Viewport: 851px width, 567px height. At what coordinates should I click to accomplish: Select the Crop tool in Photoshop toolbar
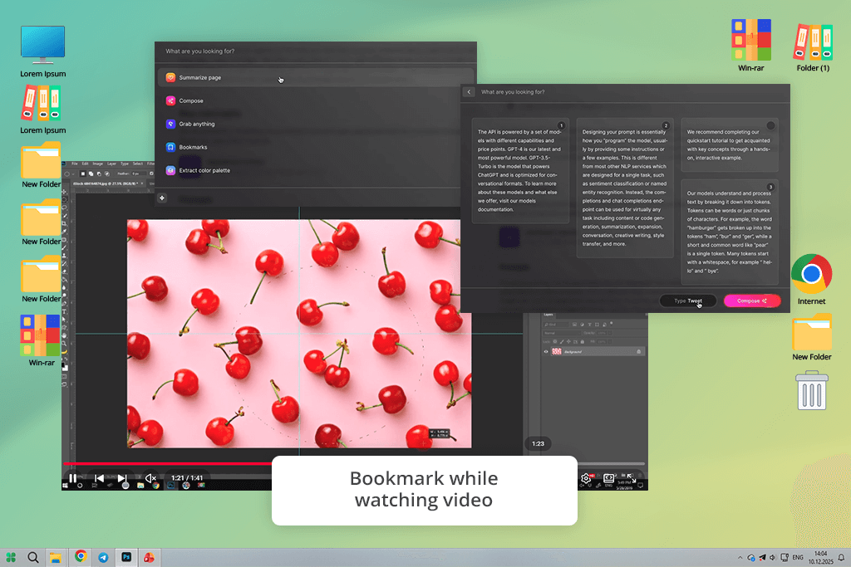pos(64,223)
